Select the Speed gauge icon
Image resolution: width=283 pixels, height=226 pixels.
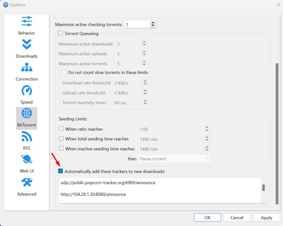(x=26, y=90)
